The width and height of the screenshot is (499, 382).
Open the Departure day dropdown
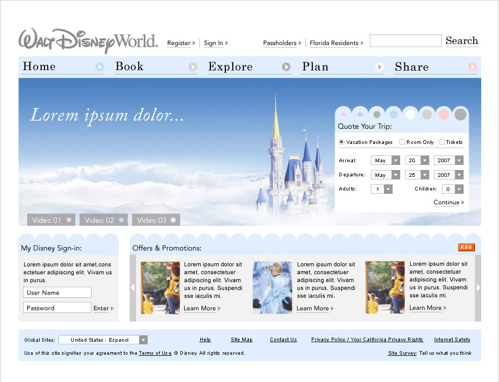tap(417, 175)
